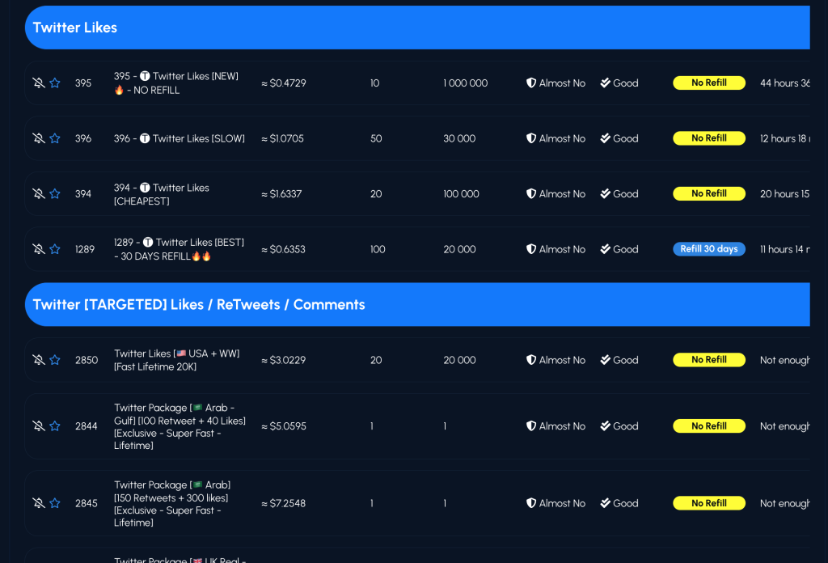The image size is (828, 563).
Task: Add service 394 to favorites
Action: [55, 194]
